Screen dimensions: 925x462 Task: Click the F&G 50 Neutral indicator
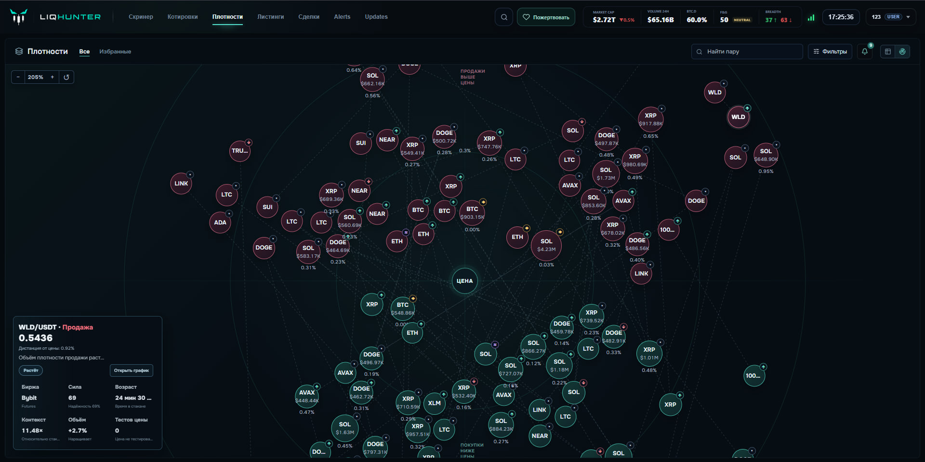(735, 17)
